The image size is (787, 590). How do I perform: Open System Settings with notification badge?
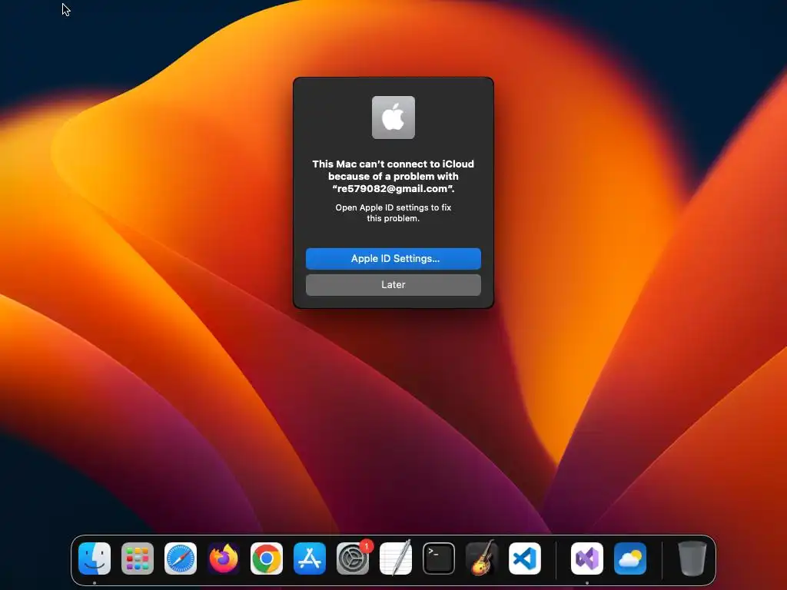[353, 558]
